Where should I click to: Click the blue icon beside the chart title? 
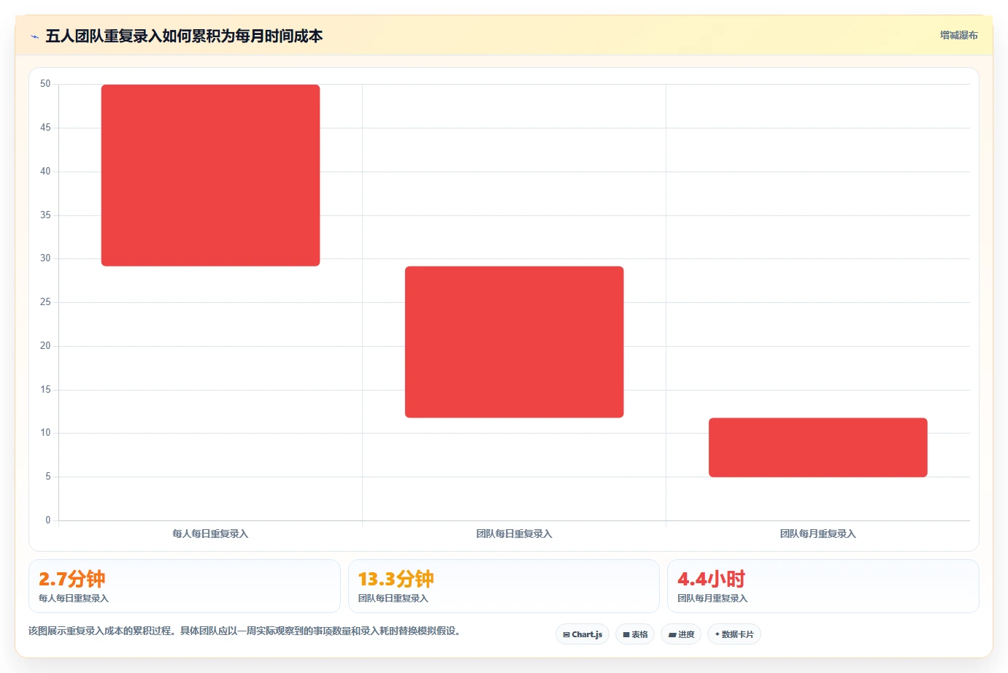coord(34,36)
